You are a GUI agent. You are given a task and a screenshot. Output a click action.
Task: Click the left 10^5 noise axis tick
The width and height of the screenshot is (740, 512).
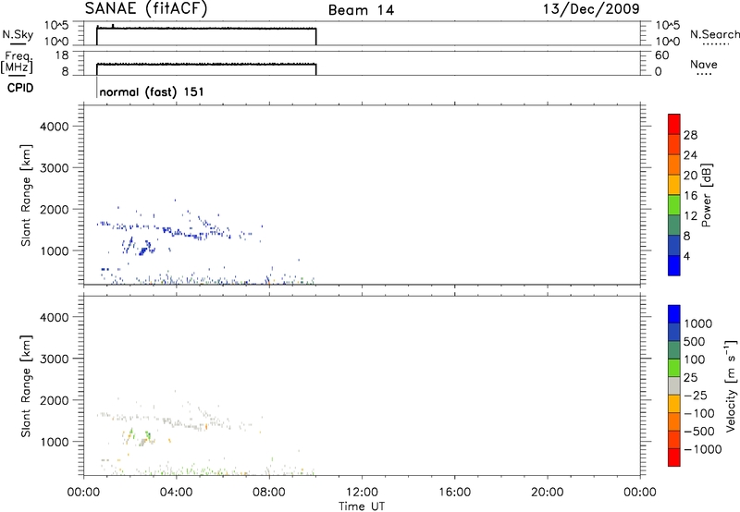point(56,26)
